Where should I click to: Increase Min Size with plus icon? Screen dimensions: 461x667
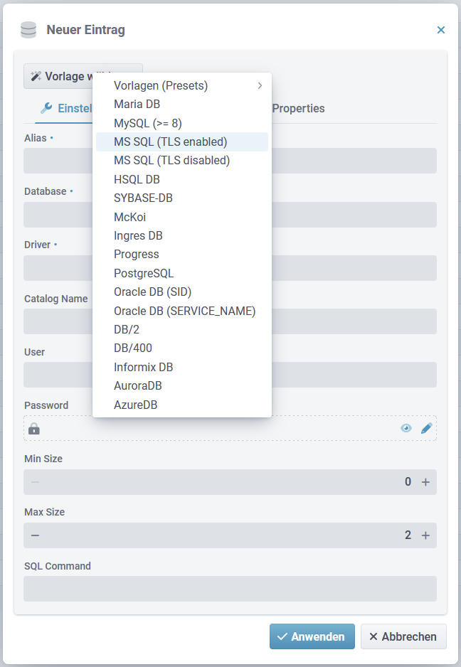pyautogui.click(x=425, y=482)
